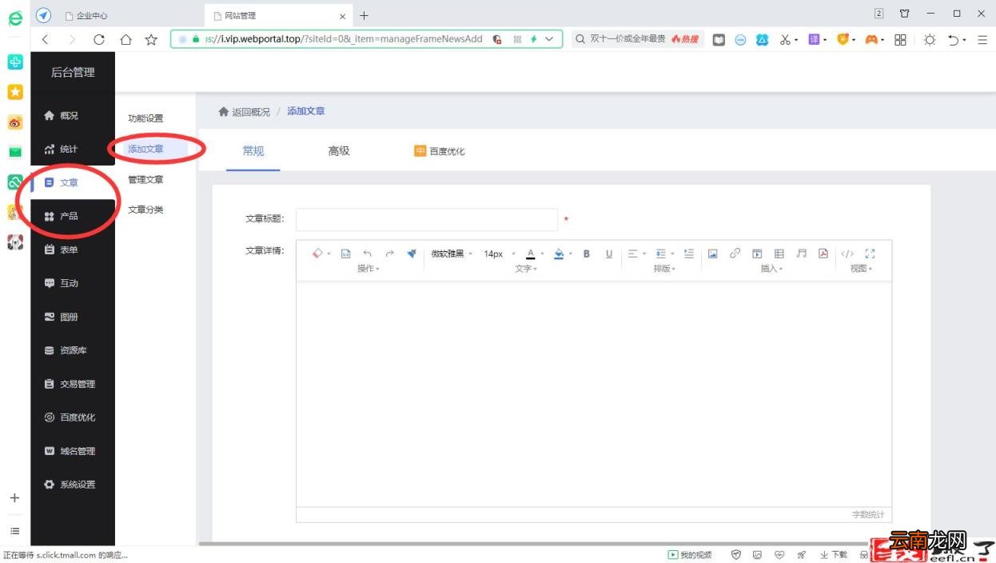The height and width of the screenshot is (563, 996).
Task: Apply font color with the A swatch
Action: pos(531,254)
